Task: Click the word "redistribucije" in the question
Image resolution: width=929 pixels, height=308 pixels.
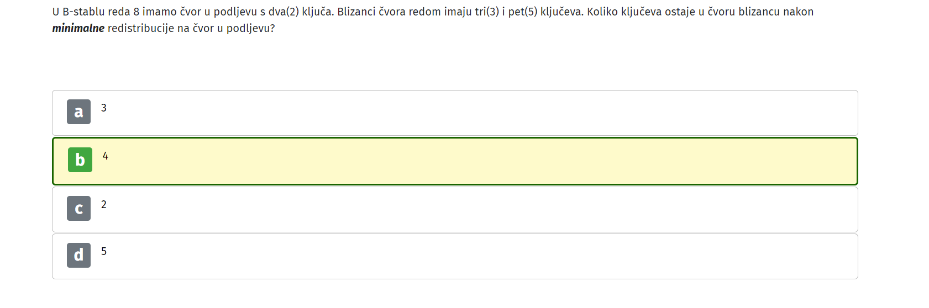Action: click(x=141, y=28)
